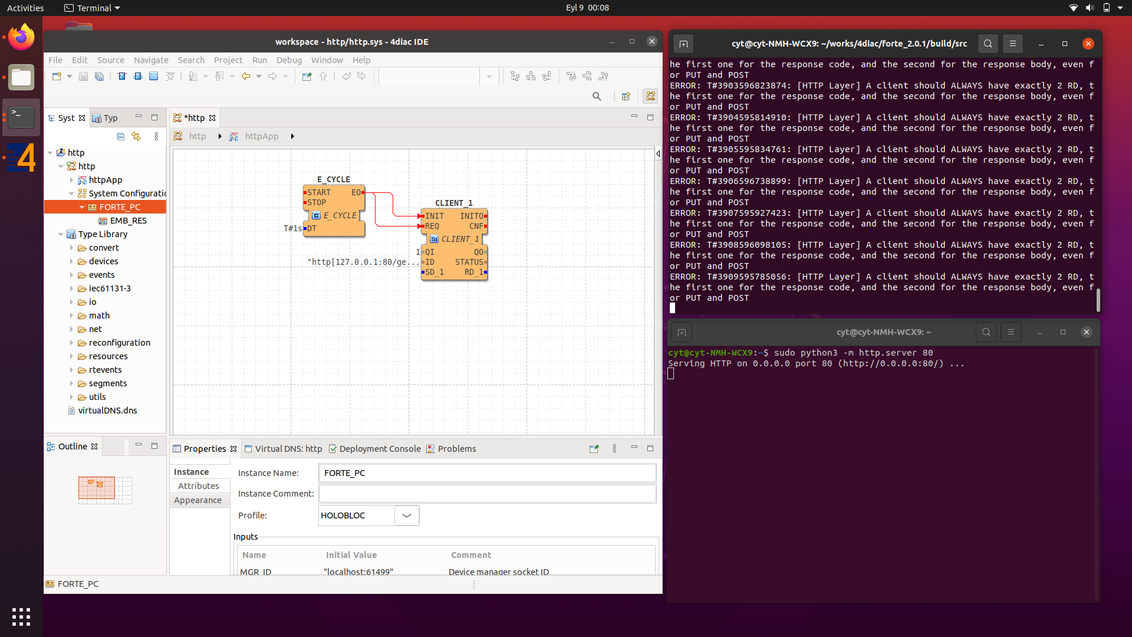Select the Attributes properties section

click(199, 486)
